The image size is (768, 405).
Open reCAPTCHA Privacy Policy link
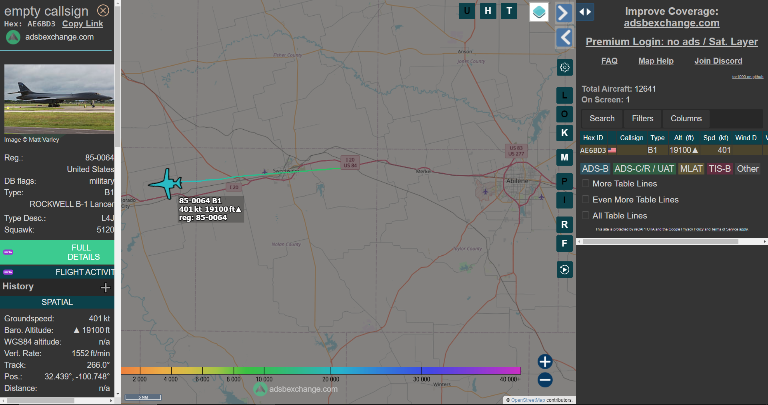692,229
